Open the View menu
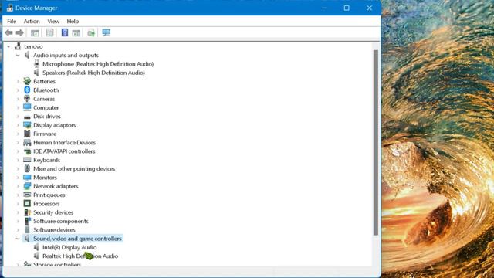This screenshot has height=278, width=494. 53,22
